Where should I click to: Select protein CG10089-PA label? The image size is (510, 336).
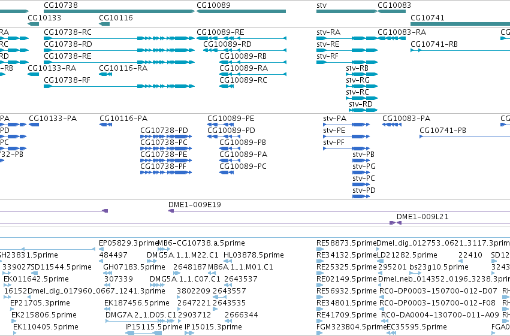tap(243, 154)
